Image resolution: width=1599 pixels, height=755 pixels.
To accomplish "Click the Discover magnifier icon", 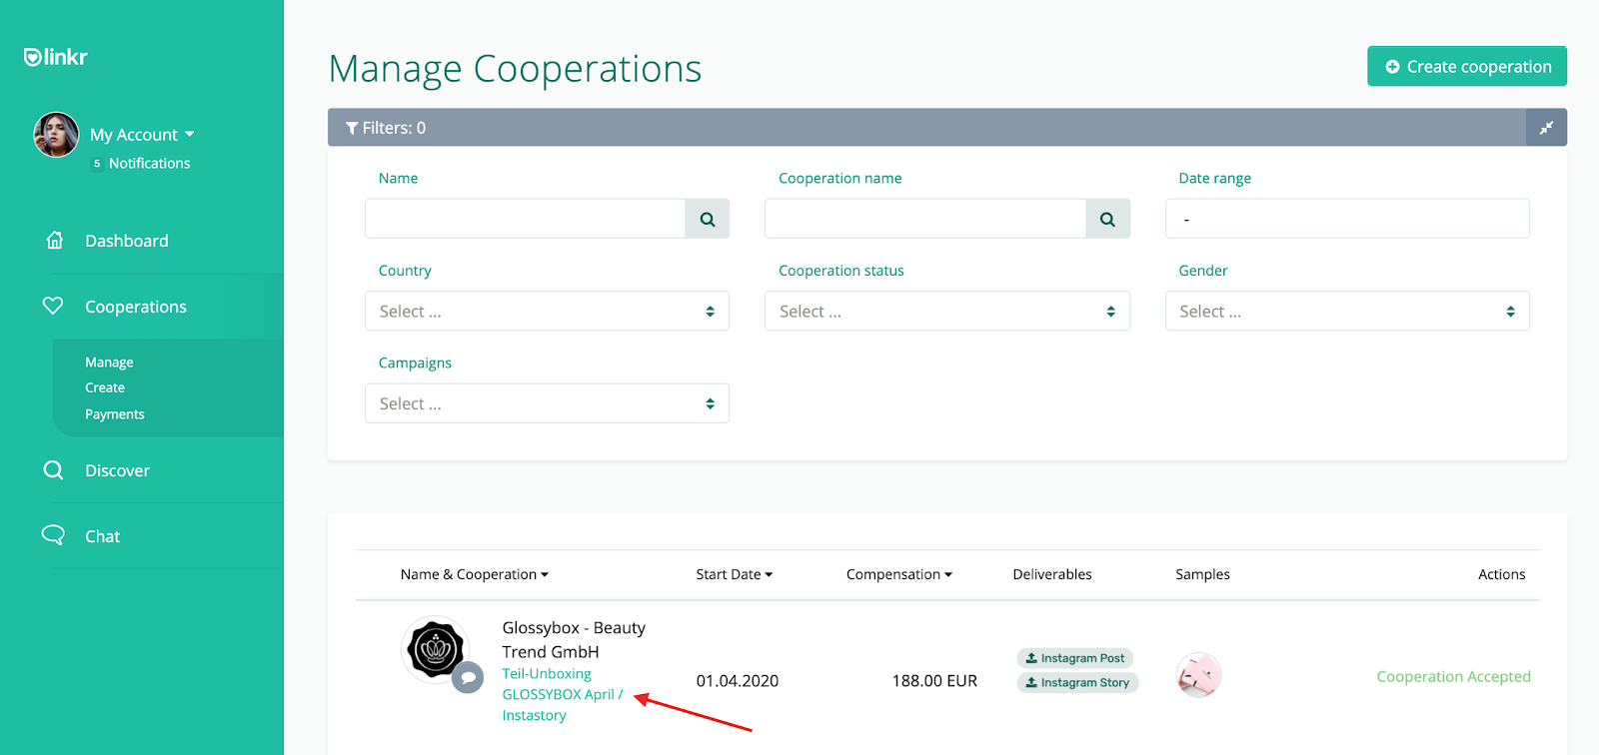I will (x=53, y=469).
